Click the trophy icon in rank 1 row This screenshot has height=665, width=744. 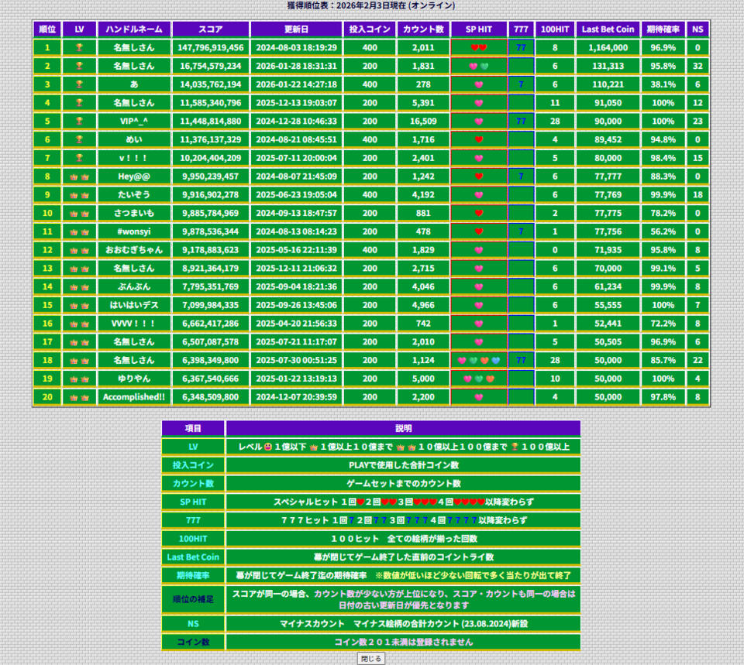79,47
